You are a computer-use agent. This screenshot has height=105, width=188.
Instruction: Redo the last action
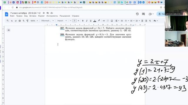tap(16, 21)
